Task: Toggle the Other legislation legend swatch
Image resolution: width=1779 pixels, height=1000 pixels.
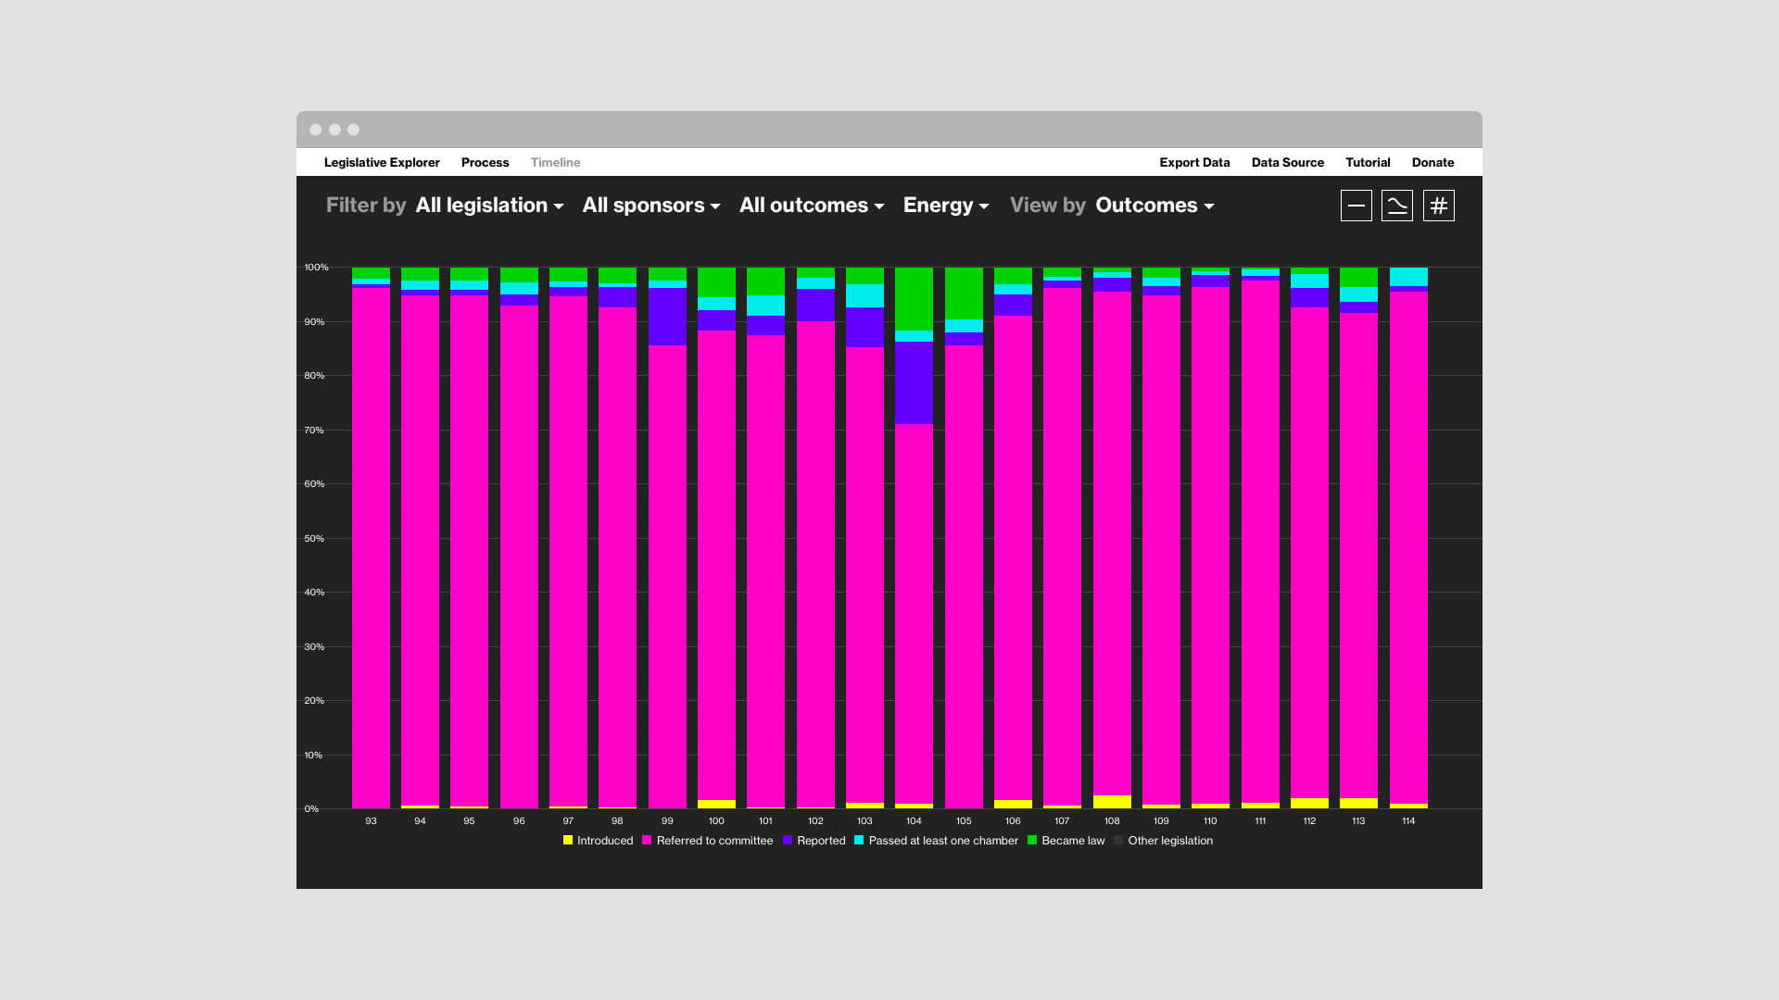Action: pos(1118,841)
